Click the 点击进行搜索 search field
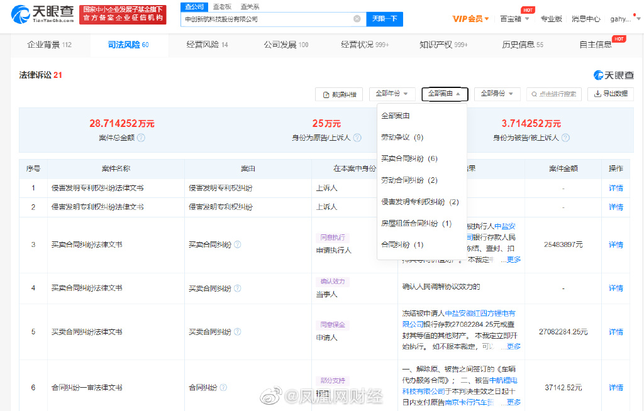644x411 pixels. (x=554, y=94)
